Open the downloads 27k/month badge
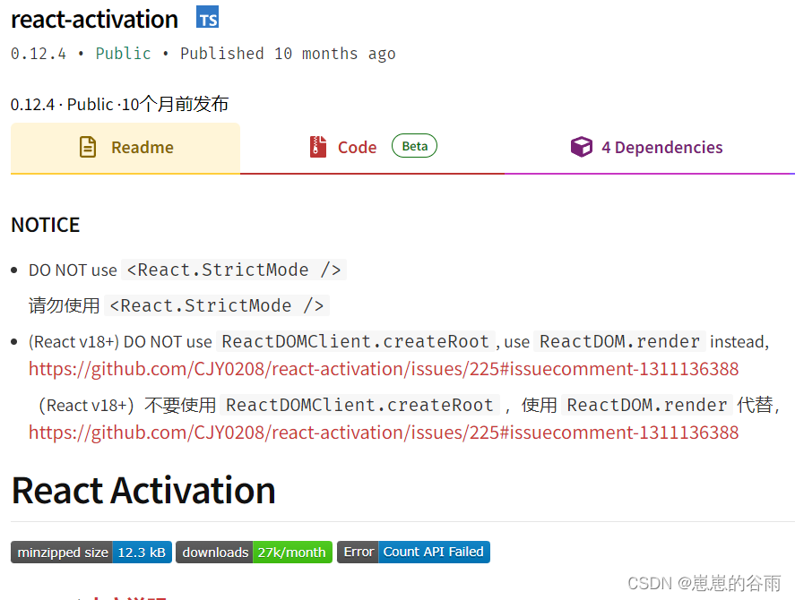Screen dimensions: 795x600 254,552
